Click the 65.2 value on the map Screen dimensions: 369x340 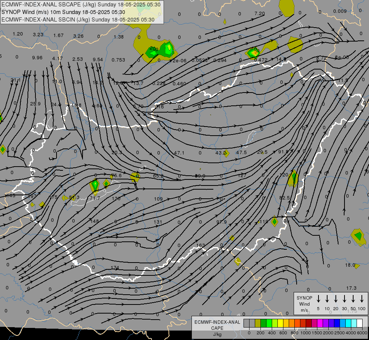pos(158,176)
